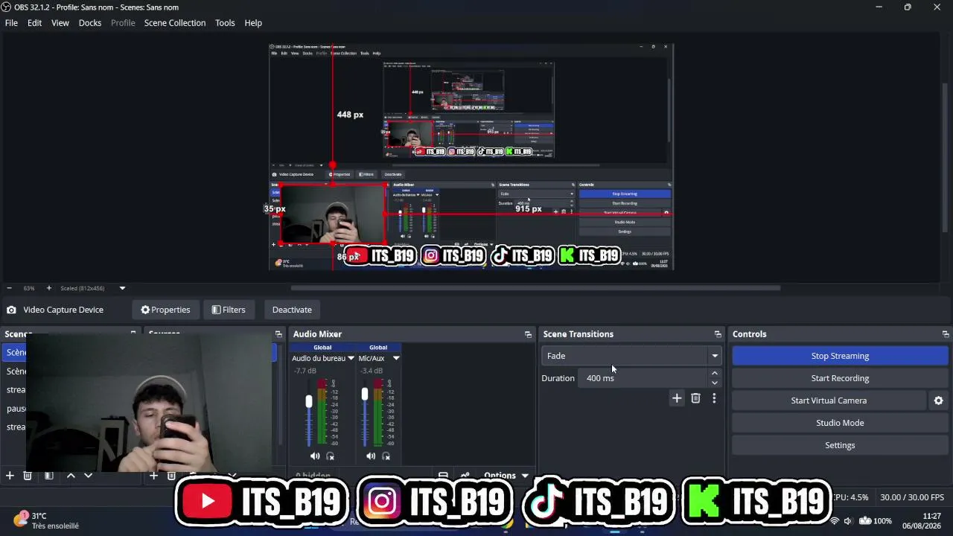
Task: Click the preview horizontal scrollbar
Action: click(535, 288)
